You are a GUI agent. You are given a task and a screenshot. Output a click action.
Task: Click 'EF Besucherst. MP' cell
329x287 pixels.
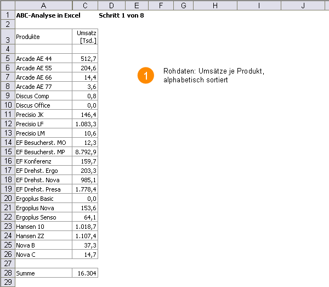[44, 152]
